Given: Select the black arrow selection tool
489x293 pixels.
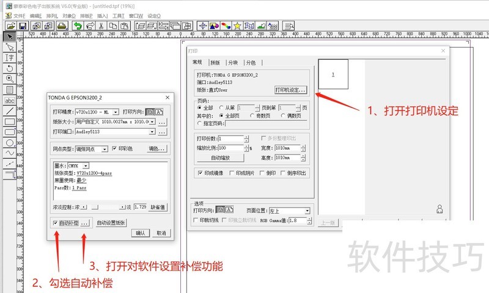Looking at the screenshot, I should [10, 37].
